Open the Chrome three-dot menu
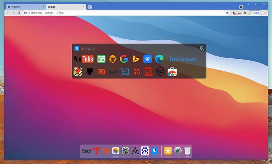The width and height of the screenshot is (272, 164). point(264,13)
